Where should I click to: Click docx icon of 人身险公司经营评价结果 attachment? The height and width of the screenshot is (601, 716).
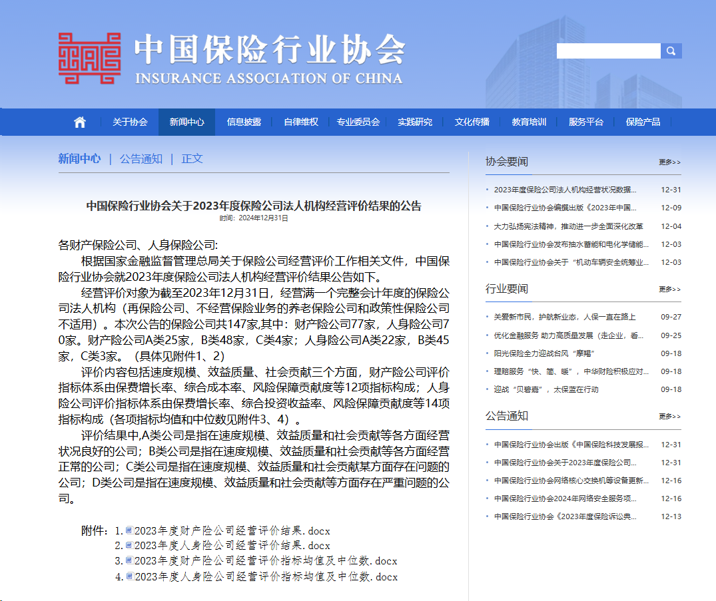[129, 545]
